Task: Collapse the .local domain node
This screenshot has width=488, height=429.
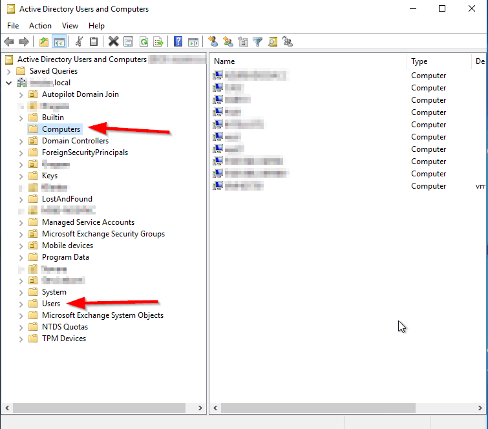Action: point(8,83)
